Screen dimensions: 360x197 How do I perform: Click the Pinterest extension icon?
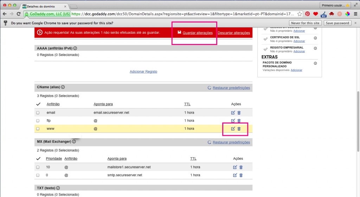click(307, 14)
